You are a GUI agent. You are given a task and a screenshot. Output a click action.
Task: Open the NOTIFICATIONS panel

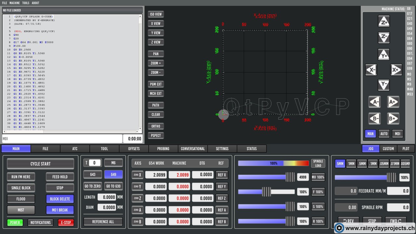(41, 223)
